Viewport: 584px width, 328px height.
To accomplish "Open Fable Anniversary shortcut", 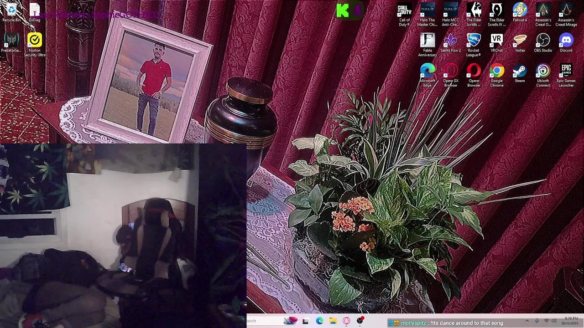I will pyautogui.click(x=428, y=45).
